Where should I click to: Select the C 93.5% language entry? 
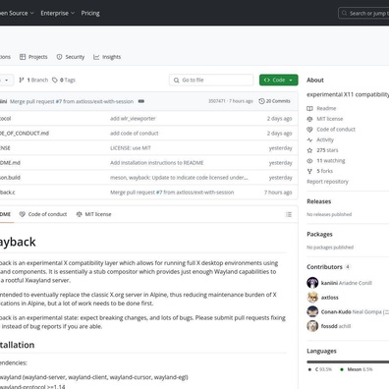320,369
